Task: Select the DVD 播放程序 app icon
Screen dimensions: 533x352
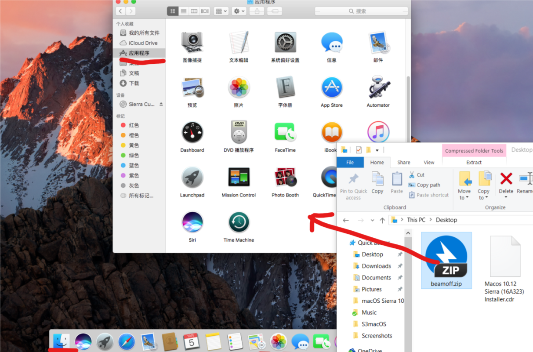Action: click(x=239, y=132)
